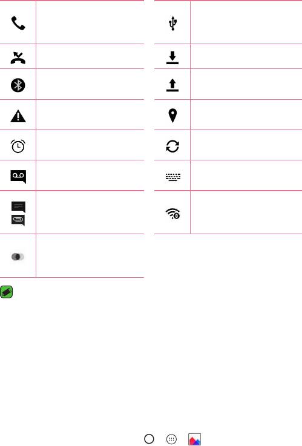Click the green pencil note icon

[6, 292]
